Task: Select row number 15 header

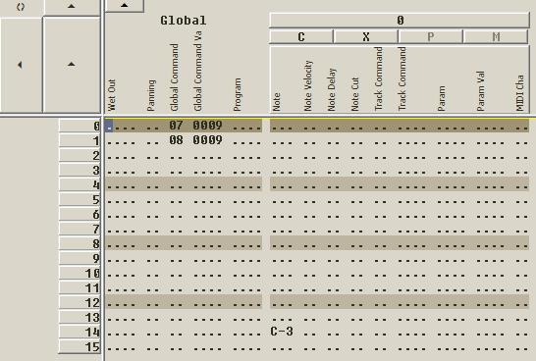Action: click(80, 347)
